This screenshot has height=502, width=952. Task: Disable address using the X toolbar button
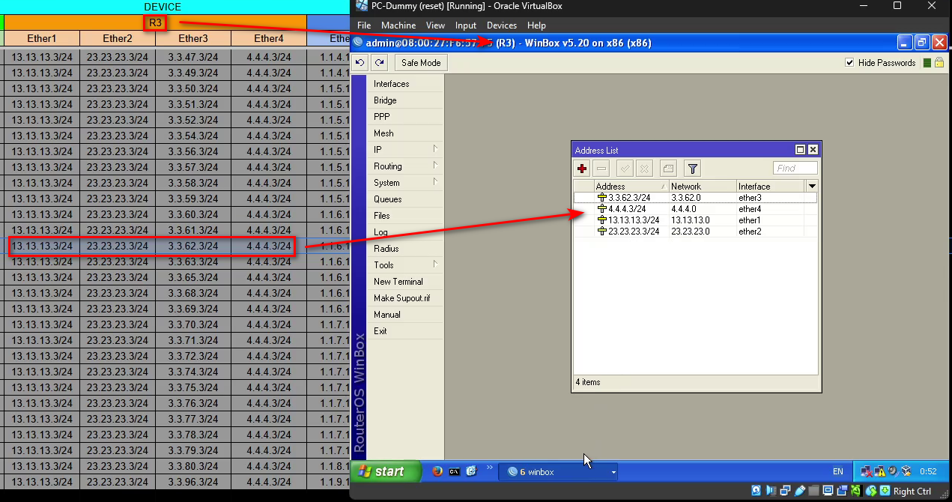tap(643, 169)
